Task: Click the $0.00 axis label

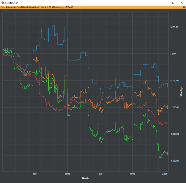Action: click(x=173, y=54)
